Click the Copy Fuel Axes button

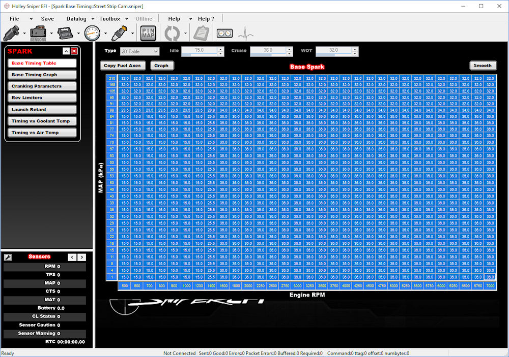[122, 66]
